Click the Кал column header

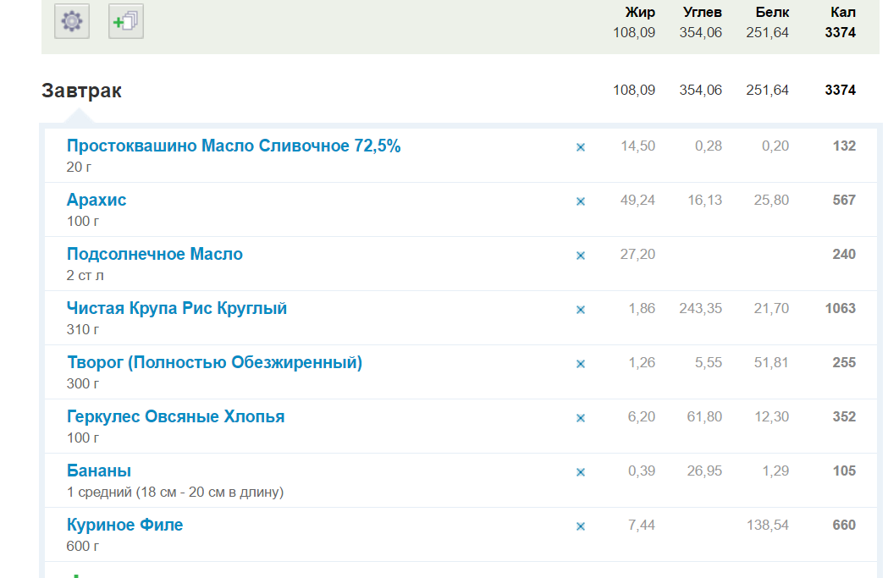click(x=842, y=12)
